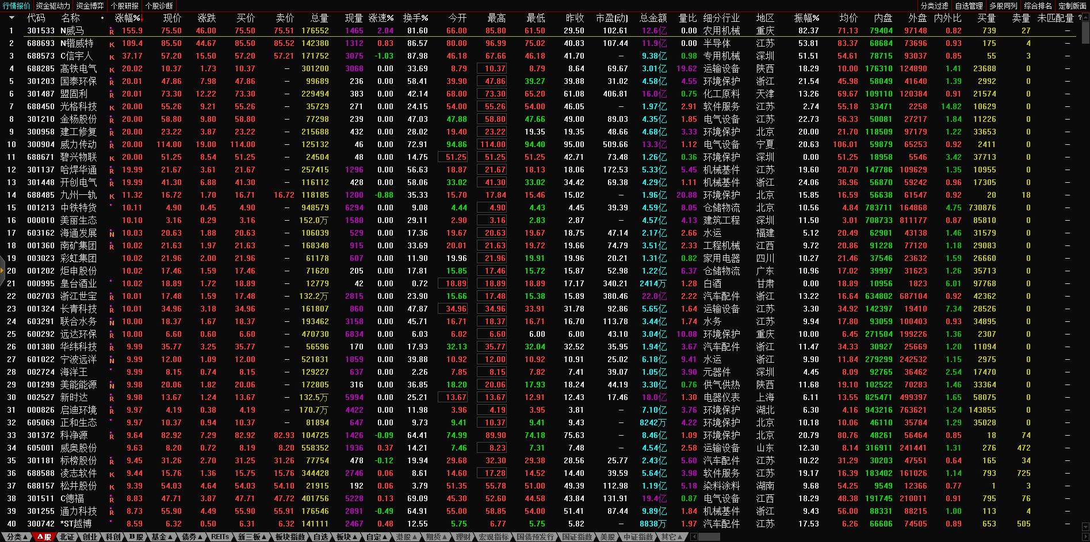Viewport: 1090px width, 542px height.
Task: Switch to the 资金驱动力 tab
Action: pyautogui.click(x=52, y=6)
